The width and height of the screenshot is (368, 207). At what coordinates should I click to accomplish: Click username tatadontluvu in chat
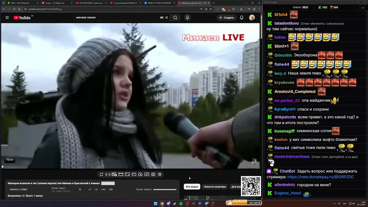(287, 23)
